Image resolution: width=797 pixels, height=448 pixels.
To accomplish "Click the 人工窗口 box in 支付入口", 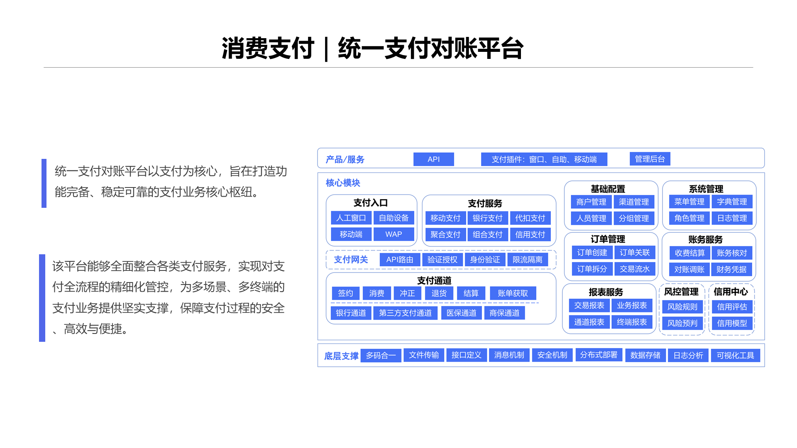I will [x=351, y=218].
